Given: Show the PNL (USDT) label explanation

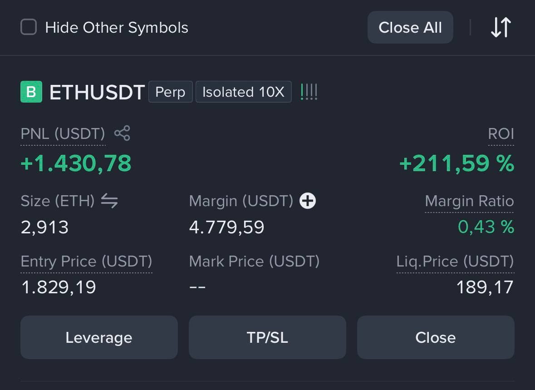Looking at the screenshot, I should [63, 134].
